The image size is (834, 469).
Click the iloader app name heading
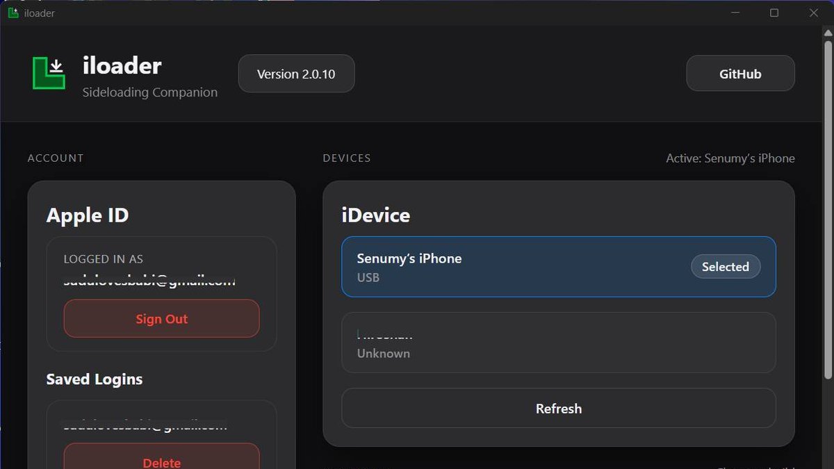coord(122,66)
